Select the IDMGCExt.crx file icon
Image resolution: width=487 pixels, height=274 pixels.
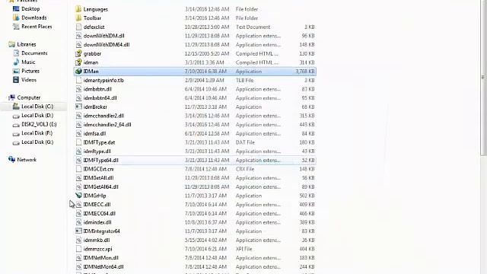click(x=78, y=169)
